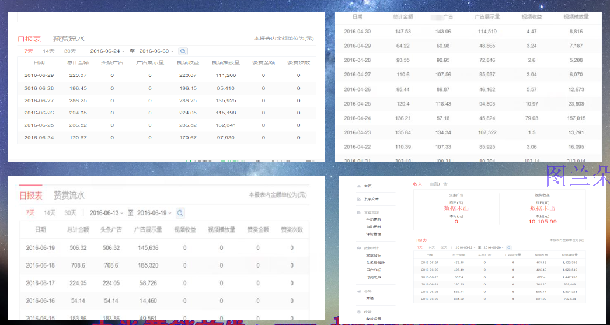This screenshot has height=325, width=610.
Task: Open the 2016-06-19 end date dropdown
Action: pos(154,213)
